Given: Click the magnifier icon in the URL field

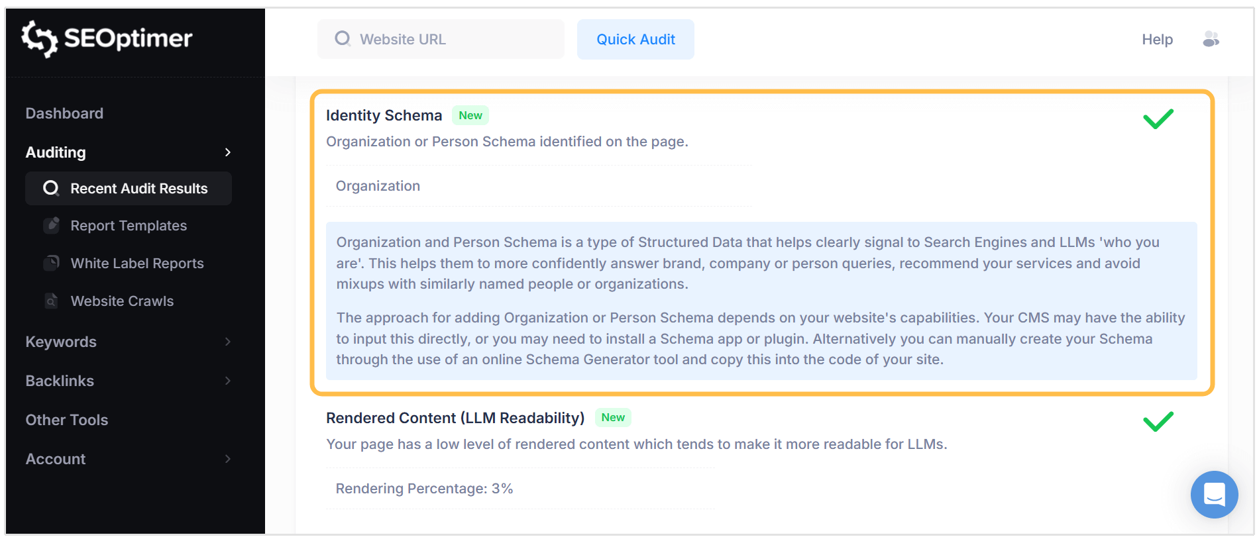Looking at the screenshot, I should click(x=343, y=39).
